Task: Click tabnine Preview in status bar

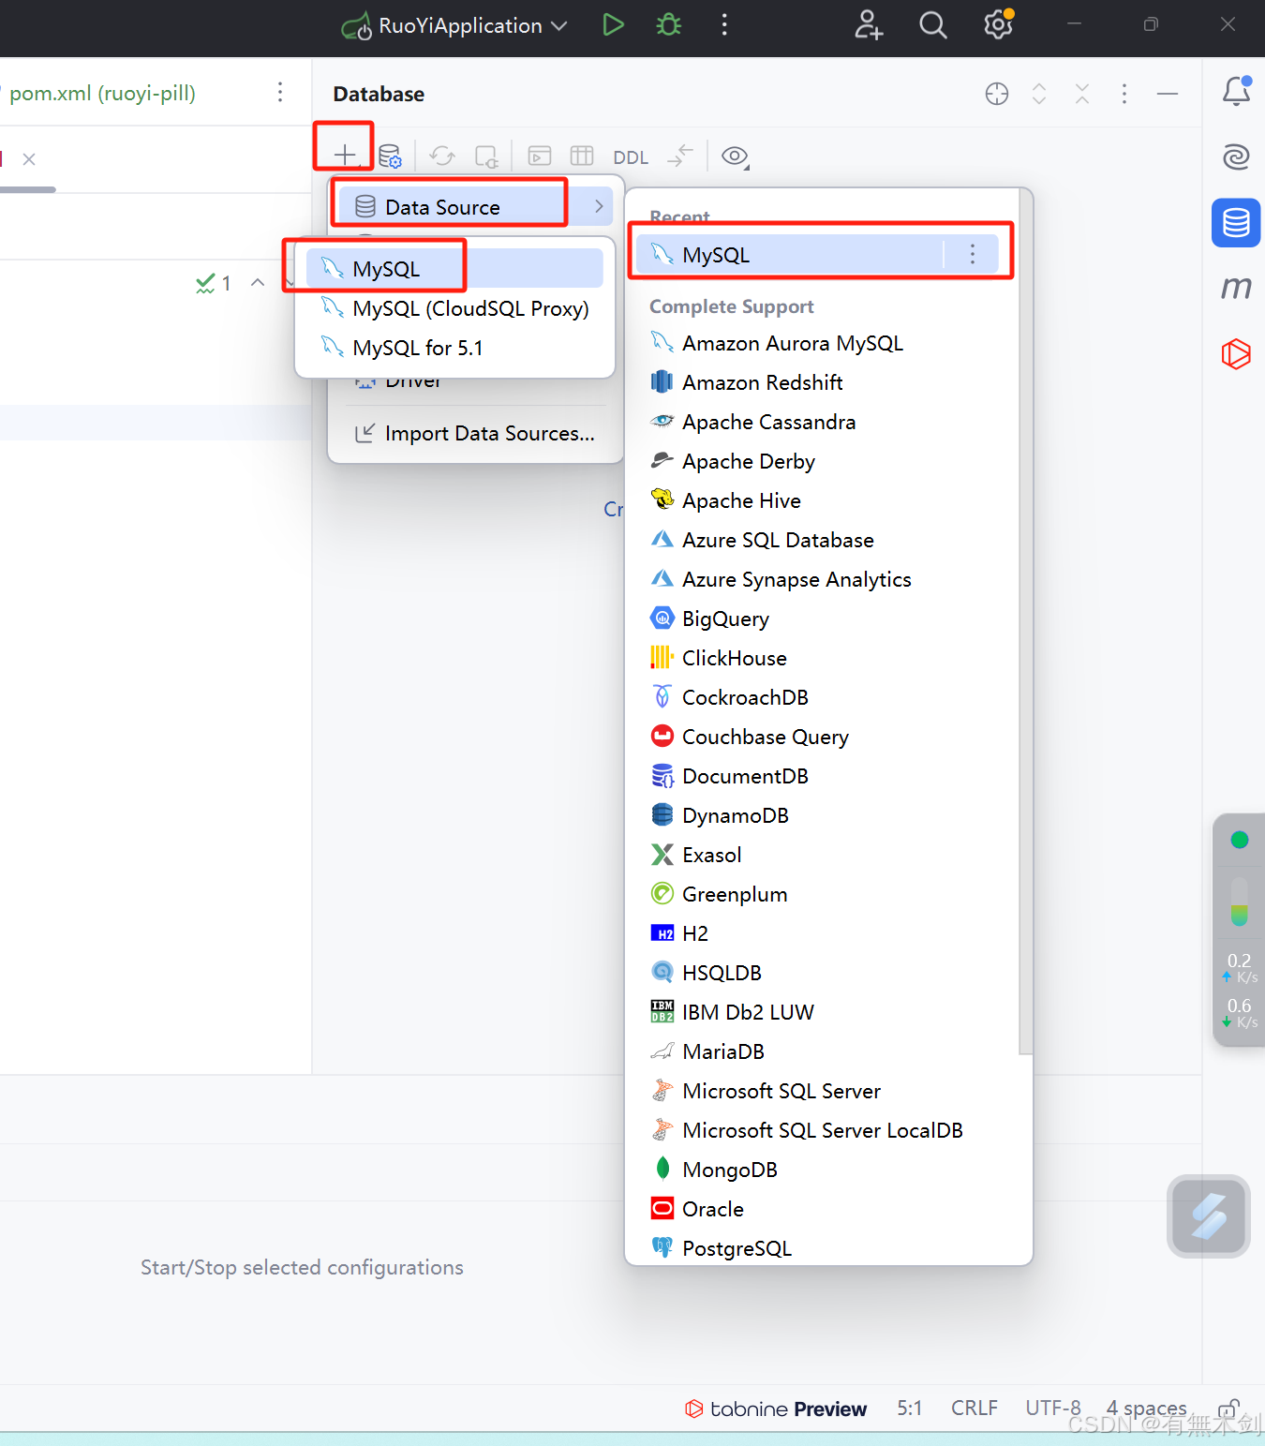Action: pyautogui.click(x=776, y=1409)
